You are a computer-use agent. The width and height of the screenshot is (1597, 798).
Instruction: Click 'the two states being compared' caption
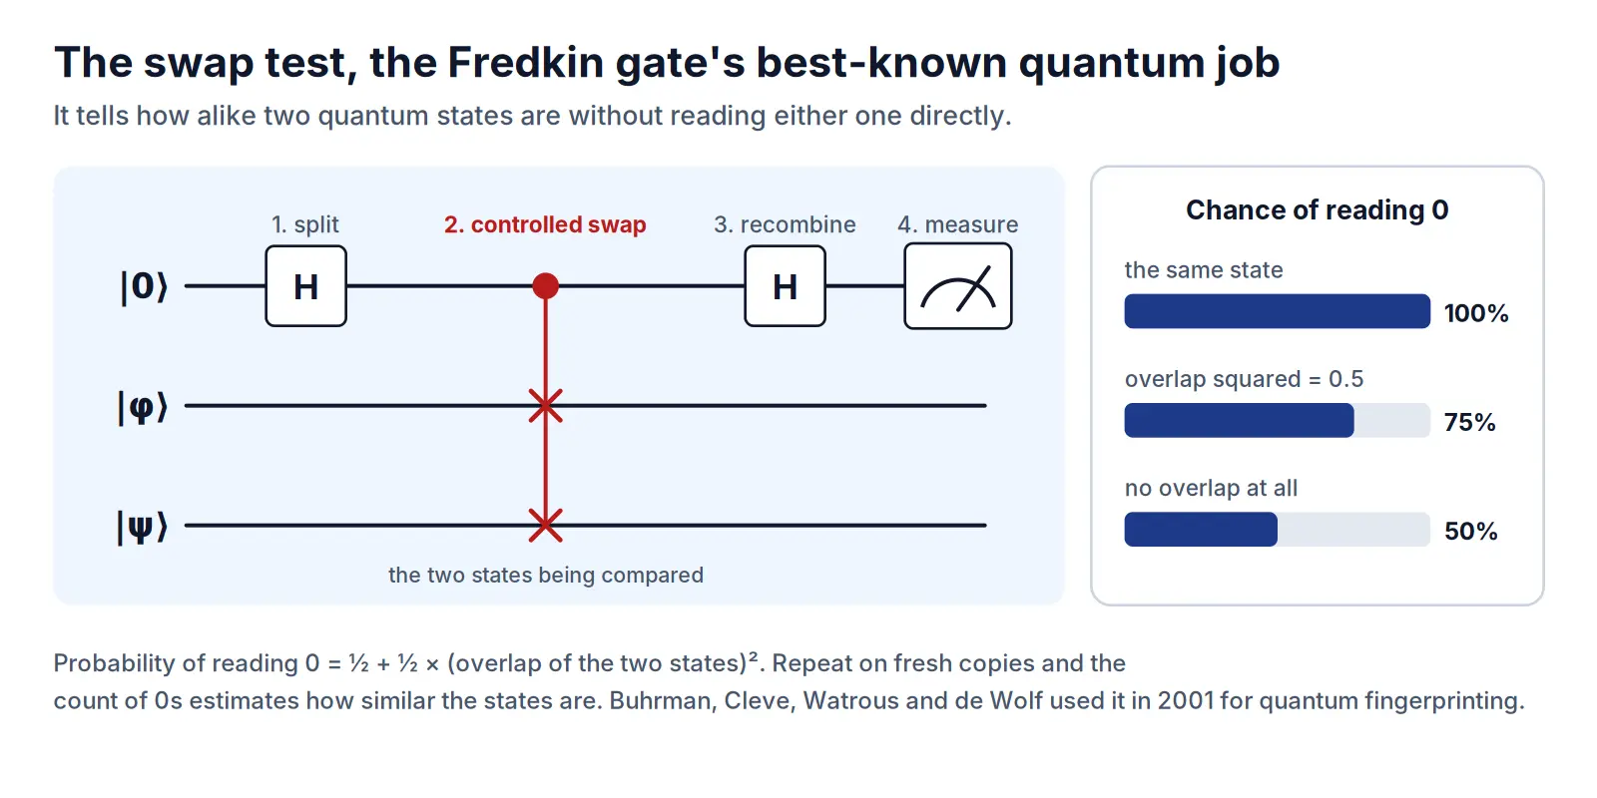(545, 575)
